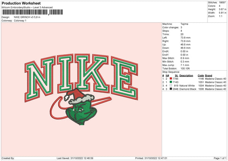This screenshot has height=161, width=228.
Task: Click the Diamond Black thread swatch
Action: pos(171,89)
